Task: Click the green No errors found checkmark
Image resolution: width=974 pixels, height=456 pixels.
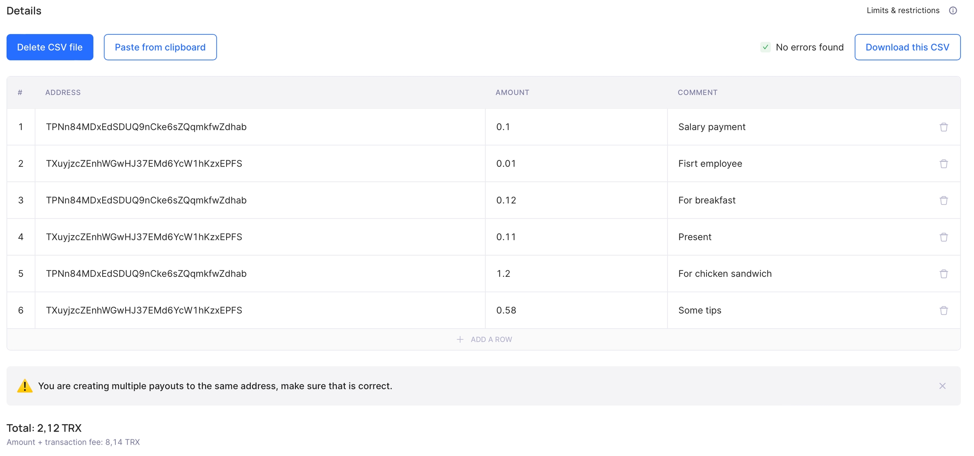Action: tap(765, 47)
